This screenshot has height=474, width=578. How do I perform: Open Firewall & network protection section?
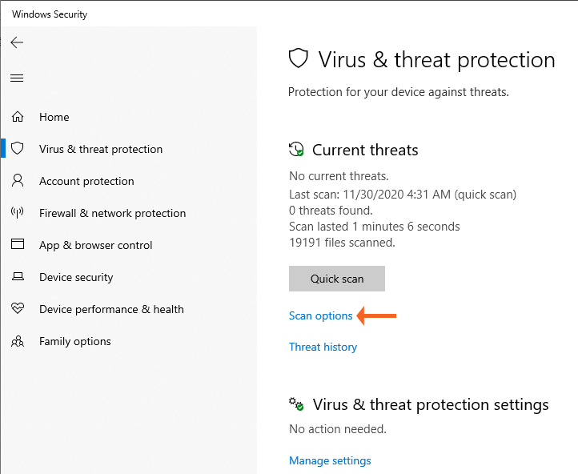(x=112, y=213)
